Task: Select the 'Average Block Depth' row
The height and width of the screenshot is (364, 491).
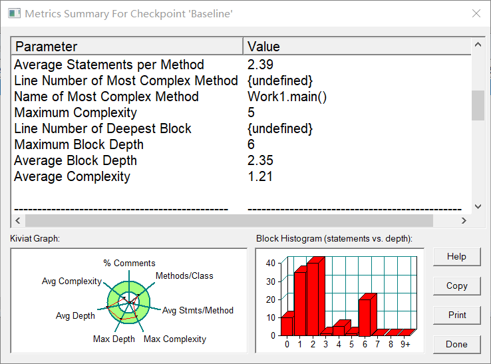Action: click(241, 160)
